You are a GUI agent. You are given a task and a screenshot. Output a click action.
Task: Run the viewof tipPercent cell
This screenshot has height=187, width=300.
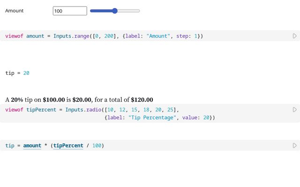294,109
